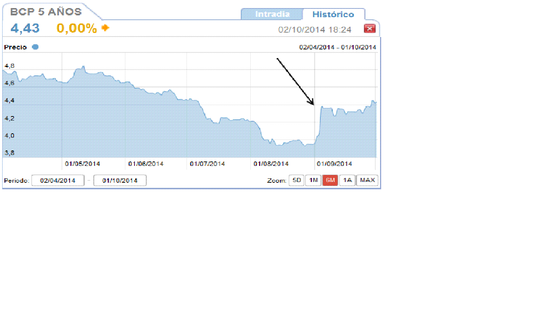The height and width of the screenshot is (316, 560).
Task: Click the date range 02/04/2014 - 01/10/2014
Action: point(338,47)
